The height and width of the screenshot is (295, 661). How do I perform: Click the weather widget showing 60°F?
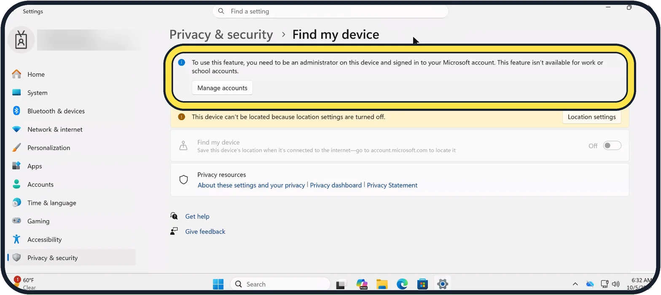[x=25, y=284]
